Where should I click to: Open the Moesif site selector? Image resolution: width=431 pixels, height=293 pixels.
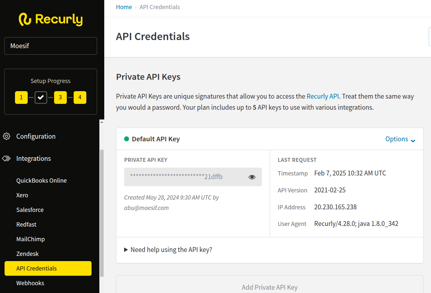click(x=50, y=46)
